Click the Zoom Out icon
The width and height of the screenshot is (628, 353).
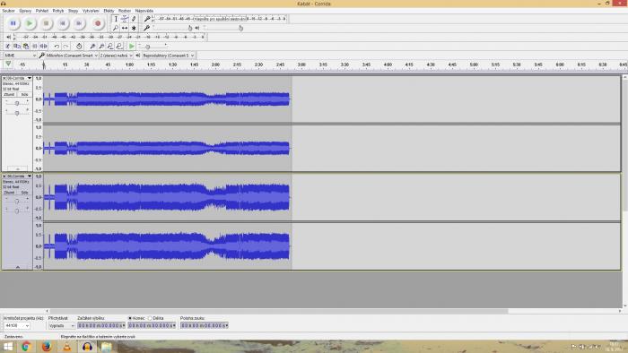[101, 47]
